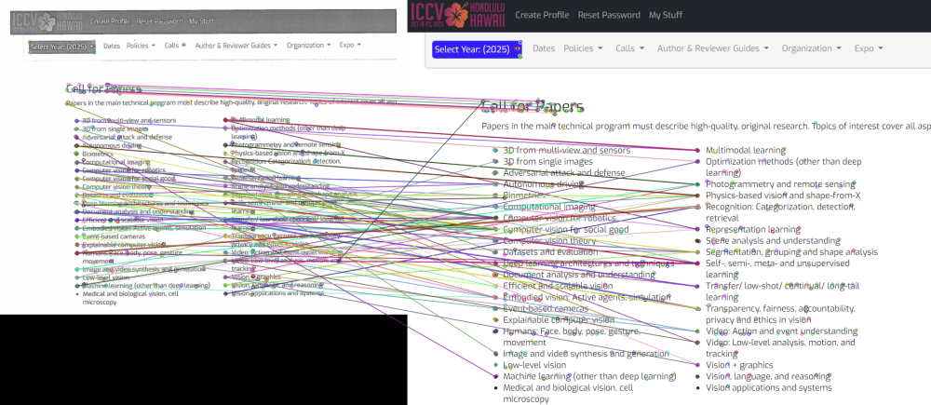Click 'Document analysis and understanding' in color page
Viewport: 931px width, 405px height.
click(x=579, y=275)
